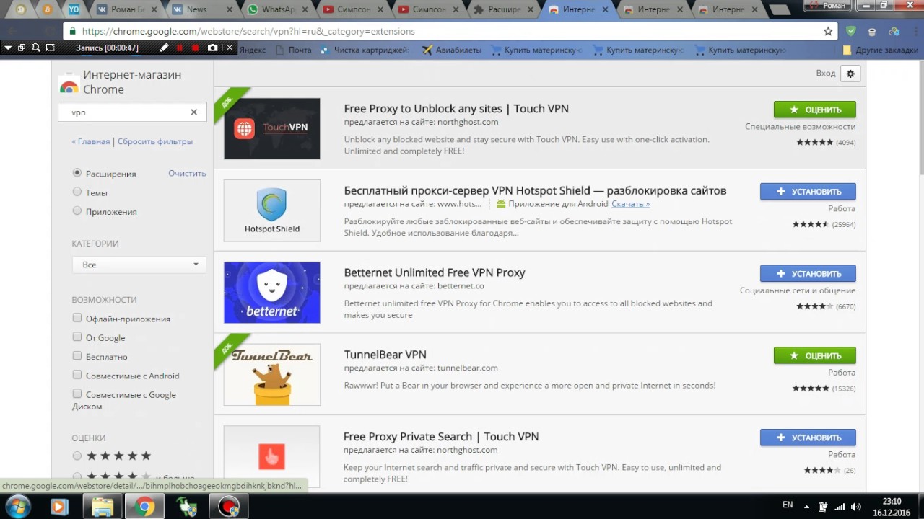Open screen recorder app in taskbar
924x519 pixels.
click(x=229, y=507)
